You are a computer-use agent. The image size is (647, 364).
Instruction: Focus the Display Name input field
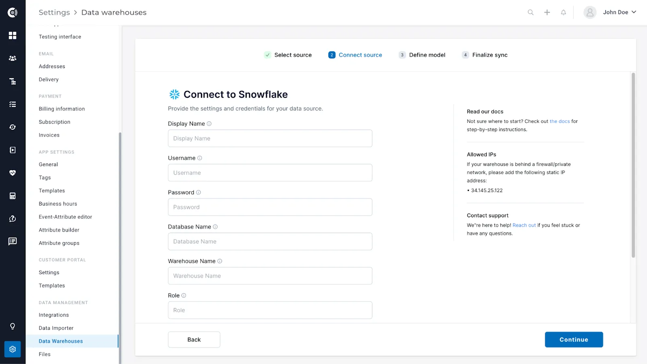coord(270,138)
